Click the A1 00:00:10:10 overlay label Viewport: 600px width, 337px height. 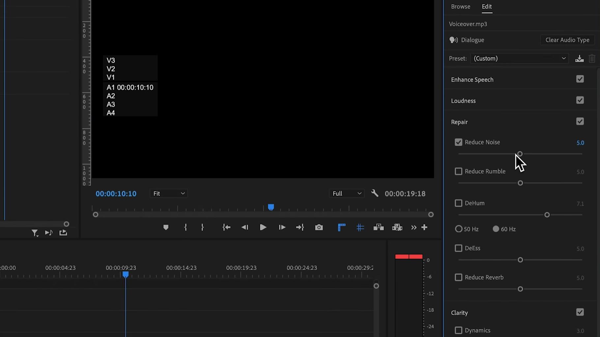(x=130, y=88)
